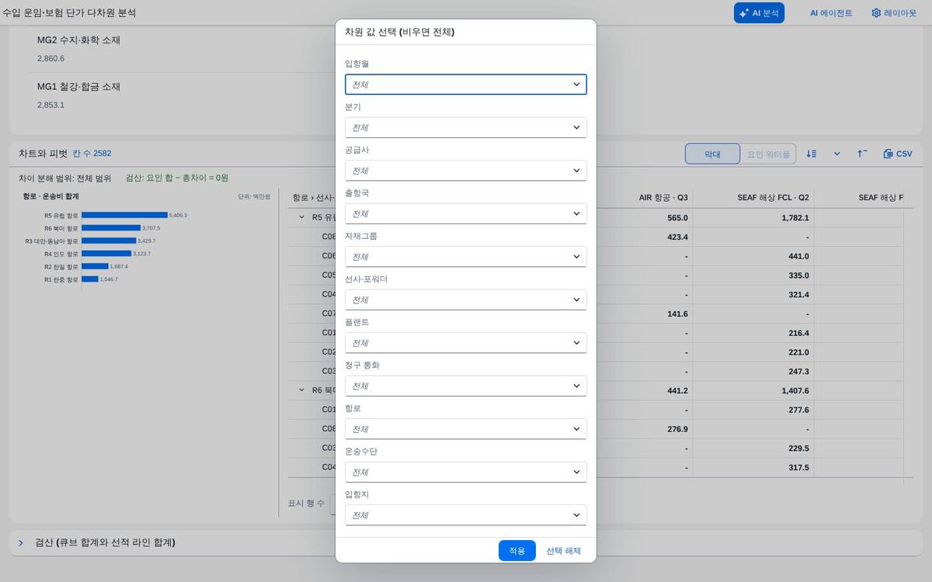Click the cell value 1,782.1
Viewport: 932px width, 582px height.
click(x=795, y=218)
